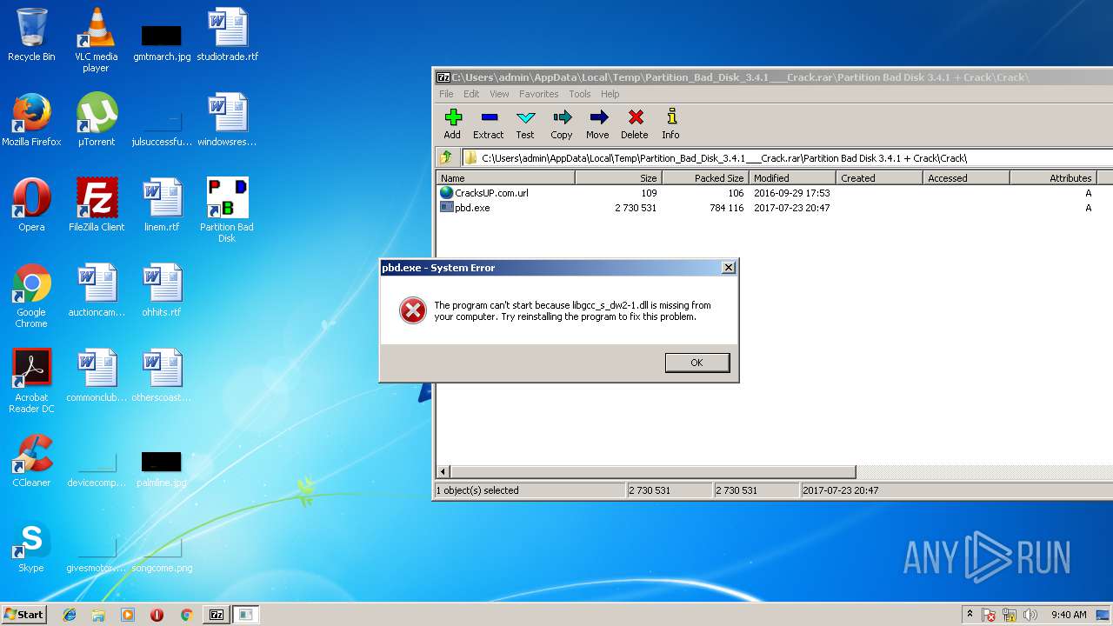
Task: Select the VLC media player desktop icon
Action: [96, 40]
